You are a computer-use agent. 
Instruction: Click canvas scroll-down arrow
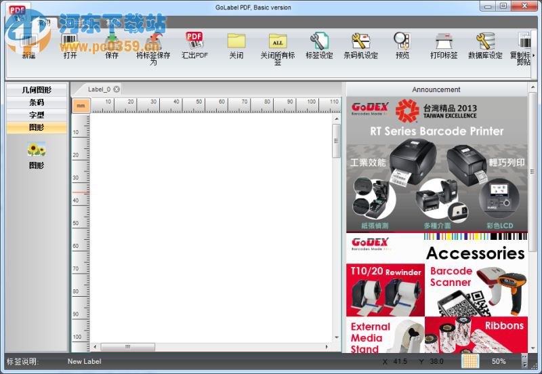[x=336, y=337]
